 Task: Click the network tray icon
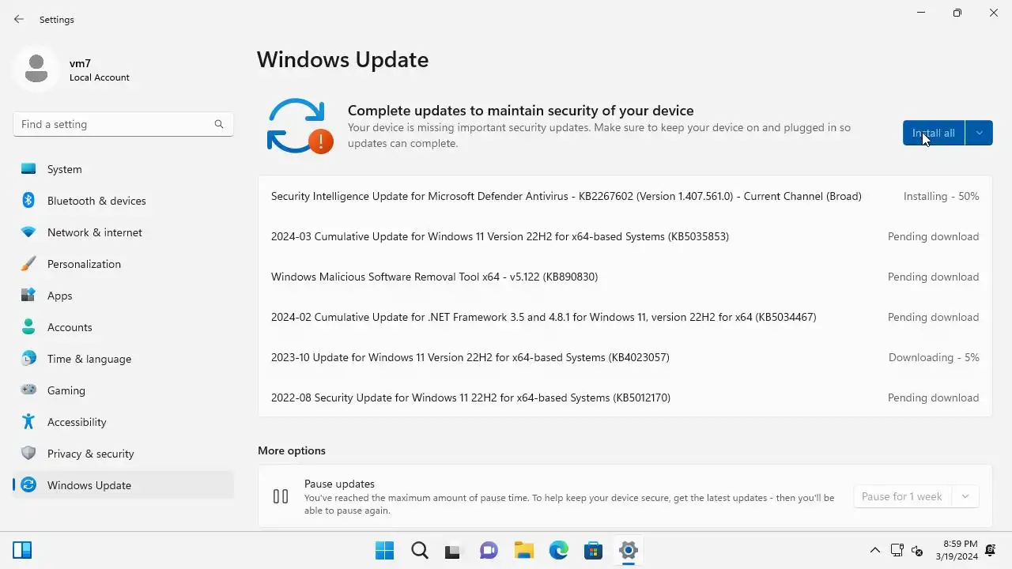pyautogui.click(x=897, y=551)
